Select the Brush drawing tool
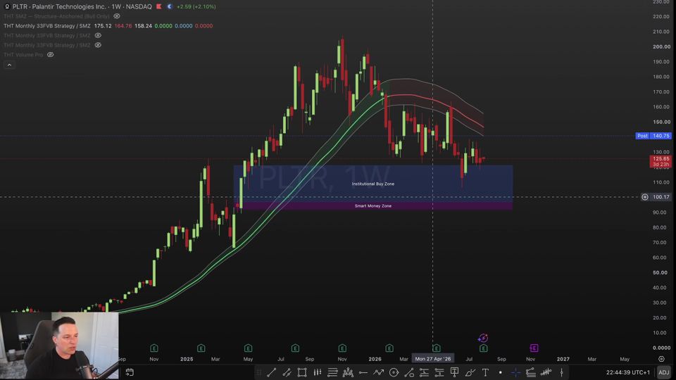The width and height of the screenshot is (676, 380). coord(470,372)
